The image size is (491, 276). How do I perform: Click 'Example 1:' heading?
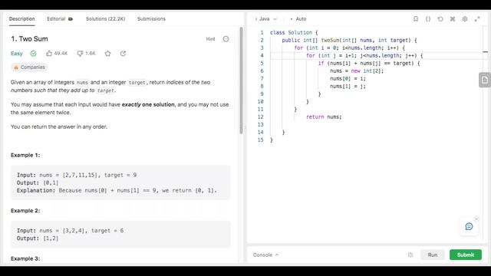pyautogui.click(x=25, y=155)
